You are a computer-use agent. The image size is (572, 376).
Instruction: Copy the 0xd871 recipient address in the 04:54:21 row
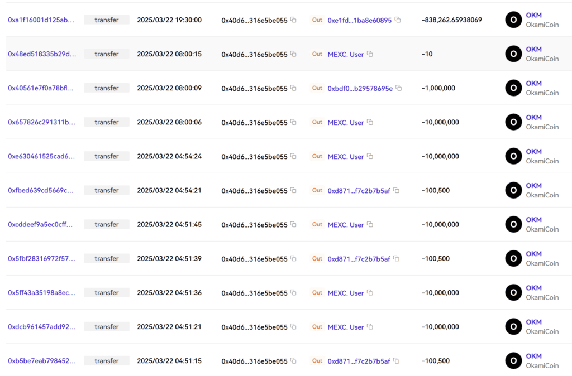396,191
